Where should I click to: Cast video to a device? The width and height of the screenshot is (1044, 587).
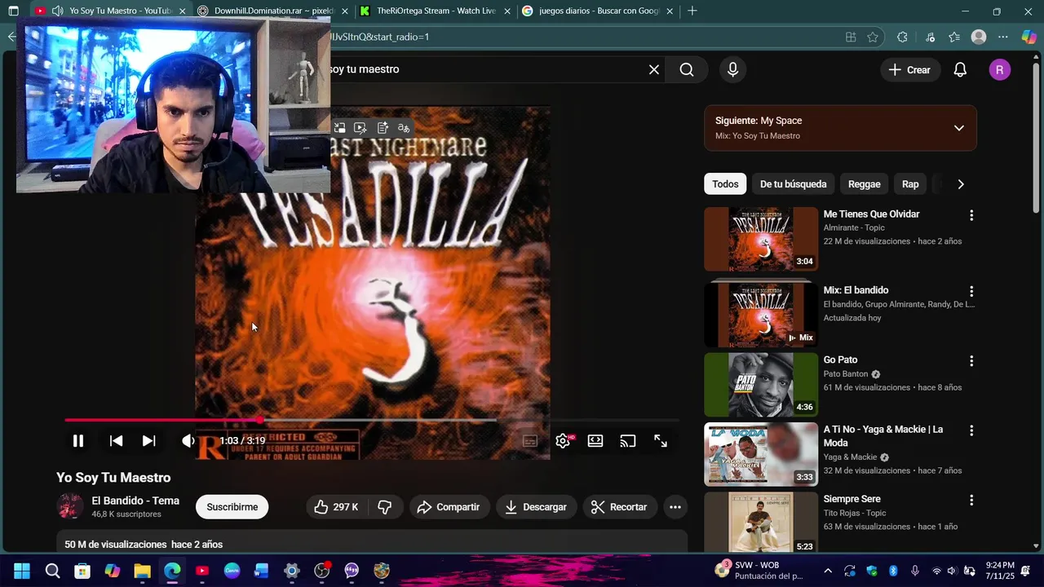[627, 441]
